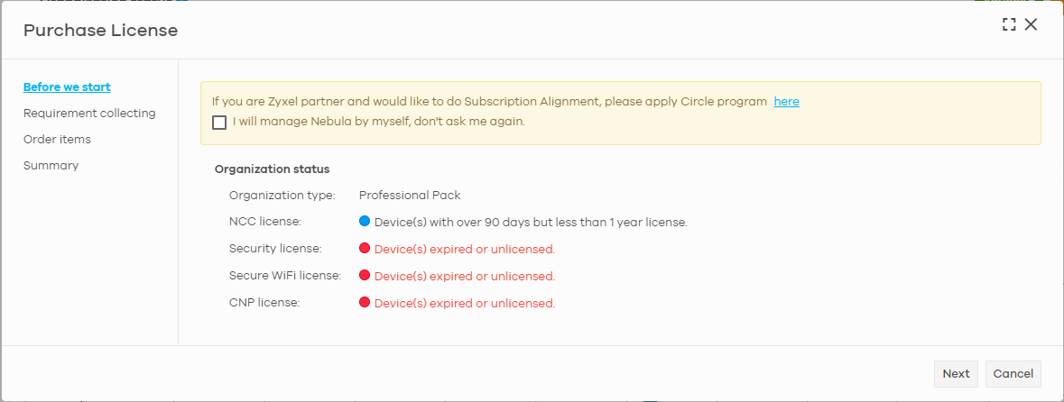Click the red CNP license status dot
Screen dimensions: 1064x402
point(365,302)
